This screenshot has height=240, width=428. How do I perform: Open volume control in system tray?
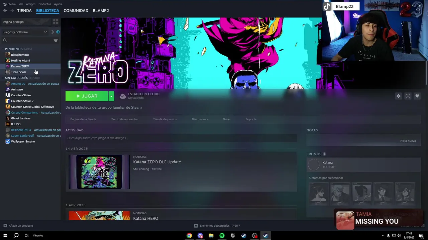[x=399, y=236]
